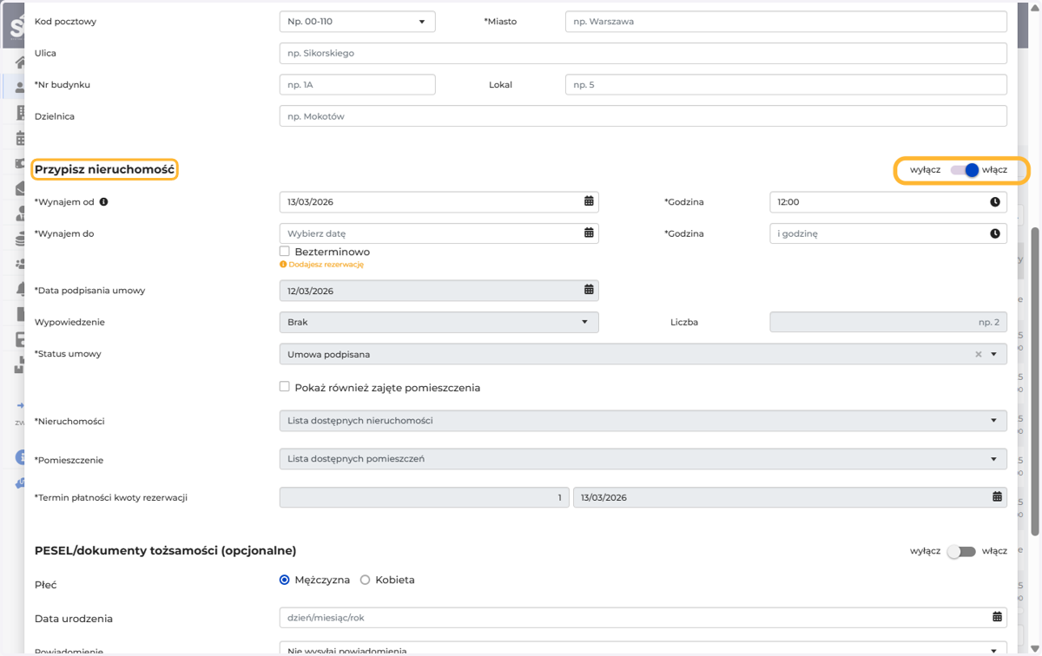This screenshot has width=1042, height=656.
Task: Click the '*Pomieszczenie' label
Action: 69,460
